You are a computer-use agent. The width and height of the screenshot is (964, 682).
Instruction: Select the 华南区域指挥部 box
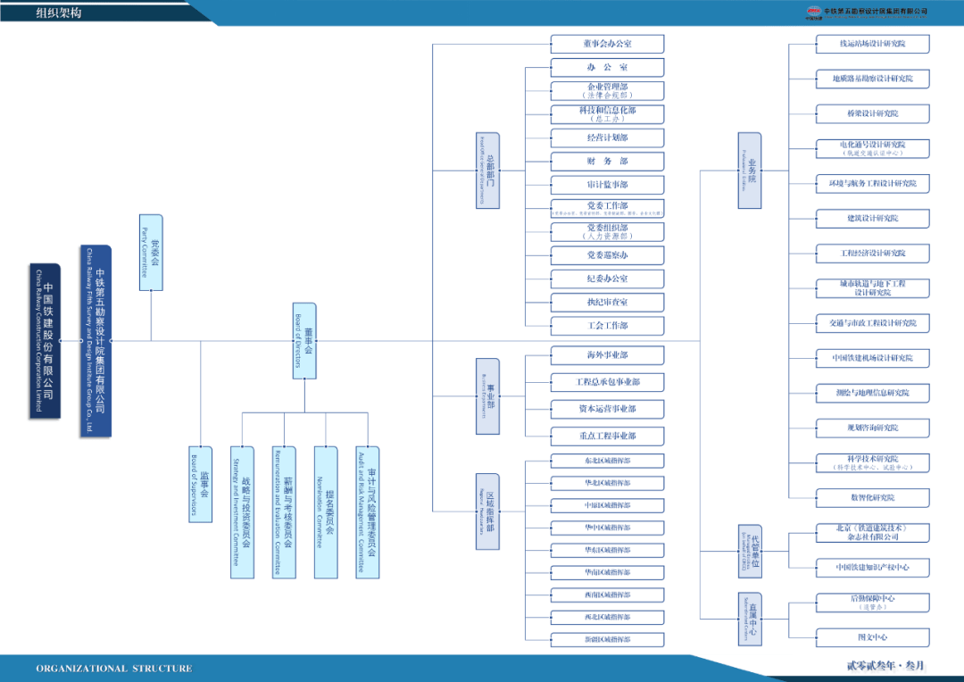click(608, 572)
